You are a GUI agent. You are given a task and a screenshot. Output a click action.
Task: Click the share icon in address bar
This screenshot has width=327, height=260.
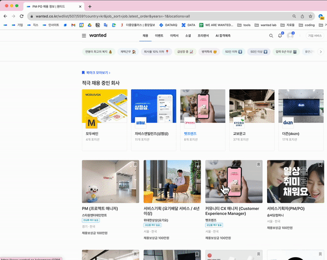(302, 16)
